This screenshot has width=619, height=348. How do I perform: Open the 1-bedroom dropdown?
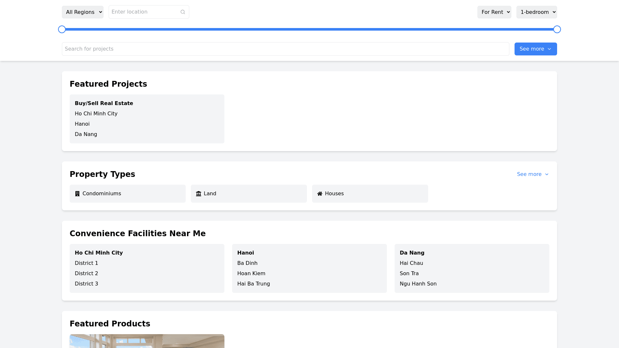point(536,12)
